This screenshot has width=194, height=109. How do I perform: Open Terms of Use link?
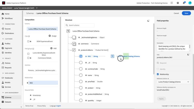tap(29, 106)
